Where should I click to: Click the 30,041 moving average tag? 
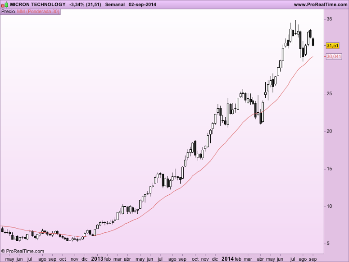[x=334, y=56]
